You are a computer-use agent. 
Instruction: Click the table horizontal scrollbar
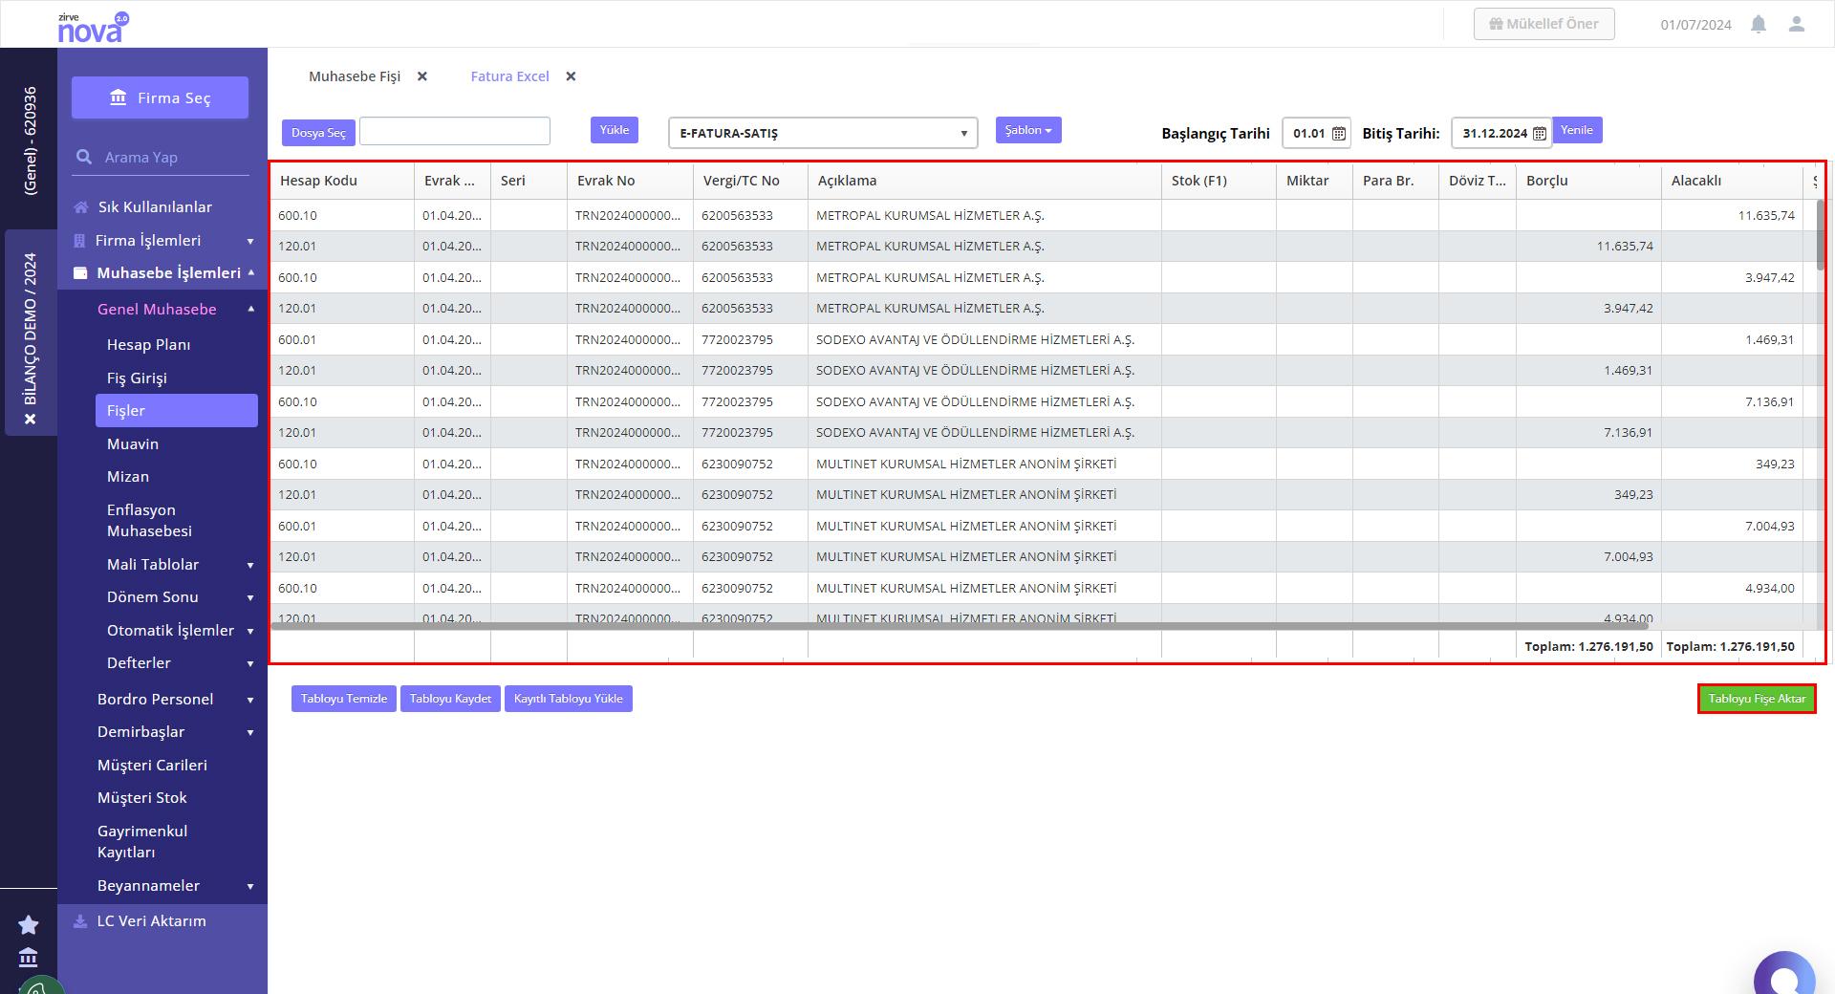(961, 626)
